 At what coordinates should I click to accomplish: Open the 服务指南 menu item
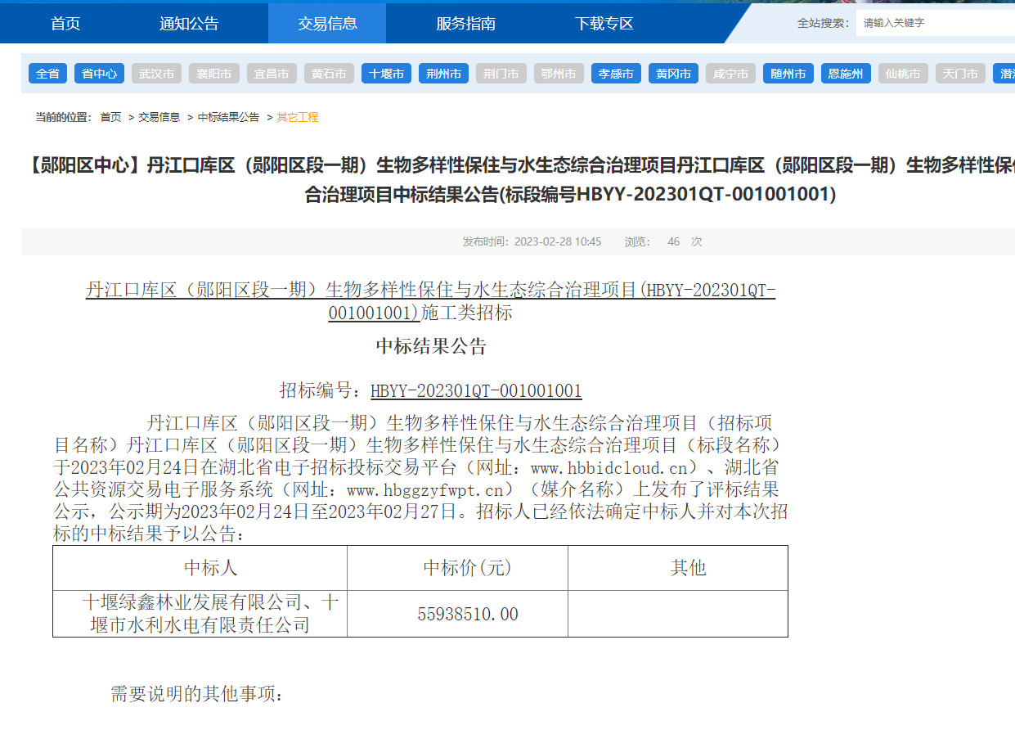pos(465,24)
